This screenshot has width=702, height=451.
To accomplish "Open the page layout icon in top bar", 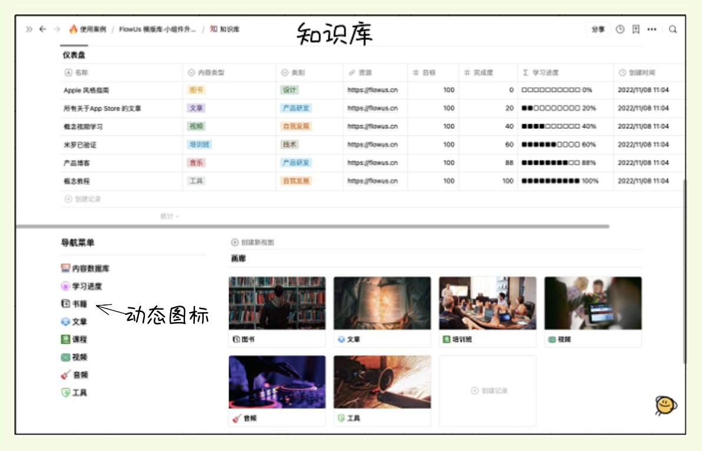I will pos(635,29).
